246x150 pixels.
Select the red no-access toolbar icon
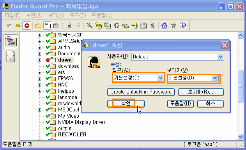pos(27,26)
